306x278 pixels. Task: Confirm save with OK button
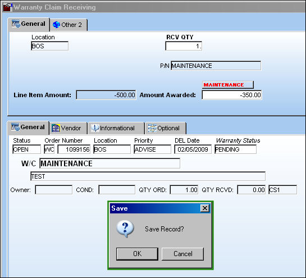click(x=137, y=254)
